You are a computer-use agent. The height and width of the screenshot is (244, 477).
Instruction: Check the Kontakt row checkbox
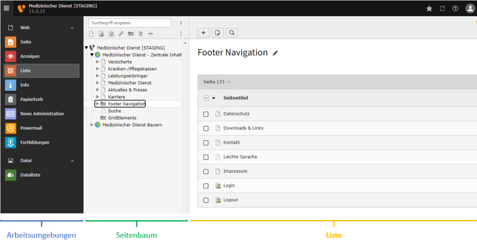coord(206,143)
